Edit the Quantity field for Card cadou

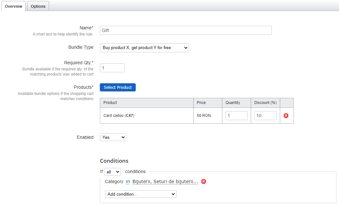point(236,115)
